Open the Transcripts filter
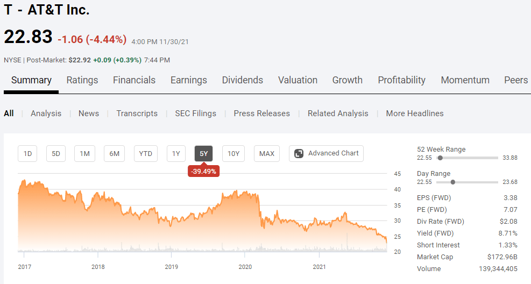This screenshot has width=531, height=284. (x=137, y=113)
